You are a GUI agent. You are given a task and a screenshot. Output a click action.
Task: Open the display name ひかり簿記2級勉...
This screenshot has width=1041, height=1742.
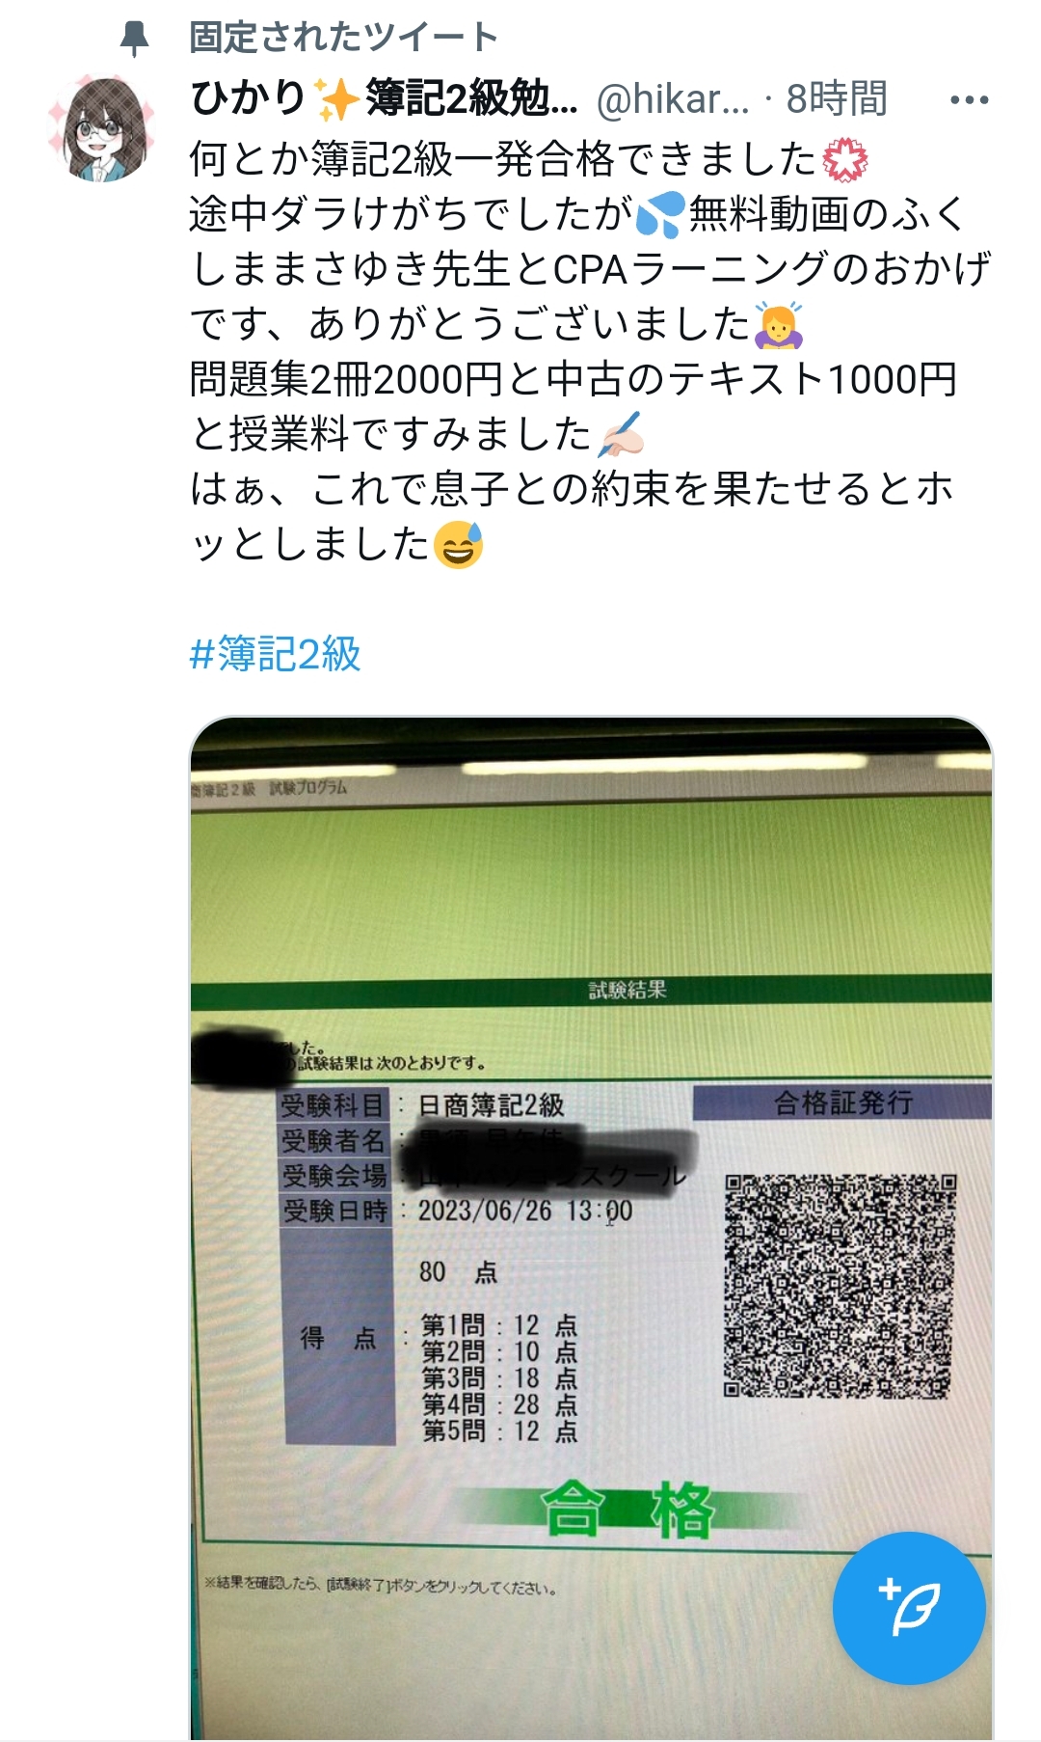pyautogui.click(x=384, y=98)
